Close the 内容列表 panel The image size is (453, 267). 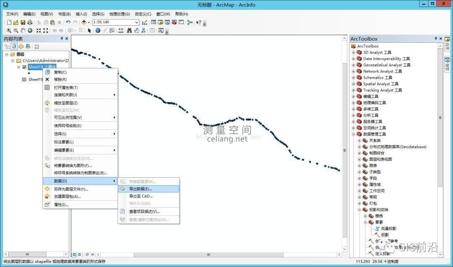[67, 39]
